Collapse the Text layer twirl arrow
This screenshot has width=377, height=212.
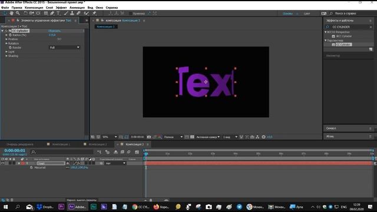point(19,164)
